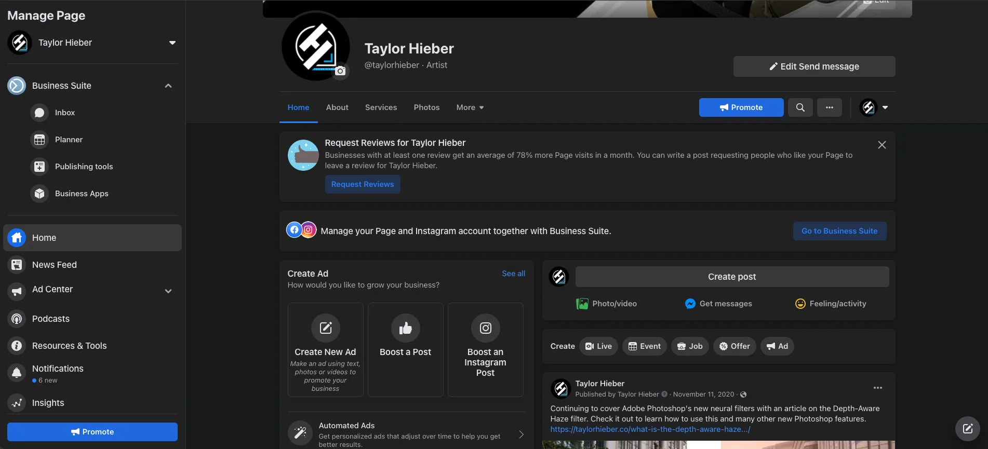Open the Podcasts icon
This screenshot has width=988, height=449.
17,319
